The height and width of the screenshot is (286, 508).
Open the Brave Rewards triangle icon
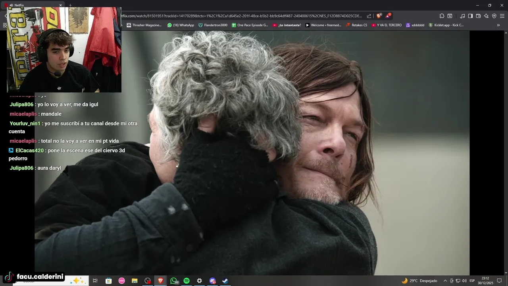pyautogui.click(x=388, y=16)
